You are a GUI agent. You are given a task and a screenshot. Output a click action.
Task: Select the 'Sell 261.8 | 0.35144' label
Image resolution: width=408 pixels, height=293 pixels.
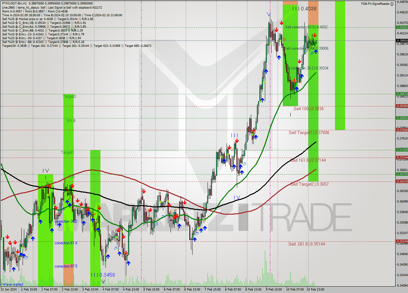(307, 244)
